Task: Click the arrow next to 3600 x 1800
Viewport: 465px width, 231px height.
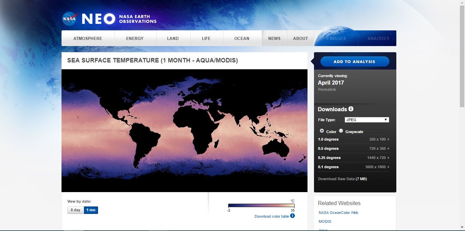Action: [388, 167]
